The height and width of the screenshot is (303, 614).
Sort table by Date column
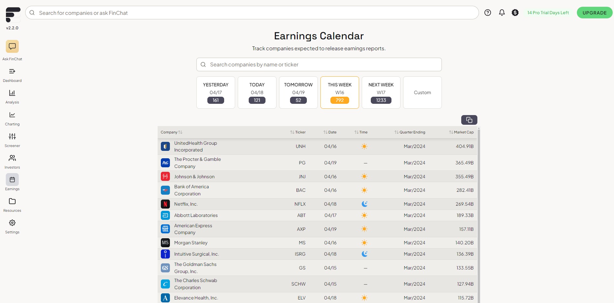pos(330,132)
